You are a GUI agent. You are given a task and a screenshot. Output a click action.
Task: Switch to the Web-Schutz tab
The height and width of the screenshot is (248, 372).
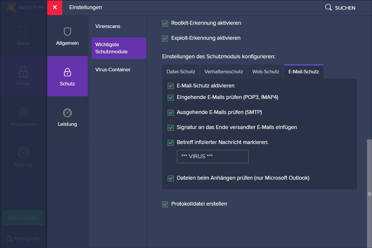point(266,72)
